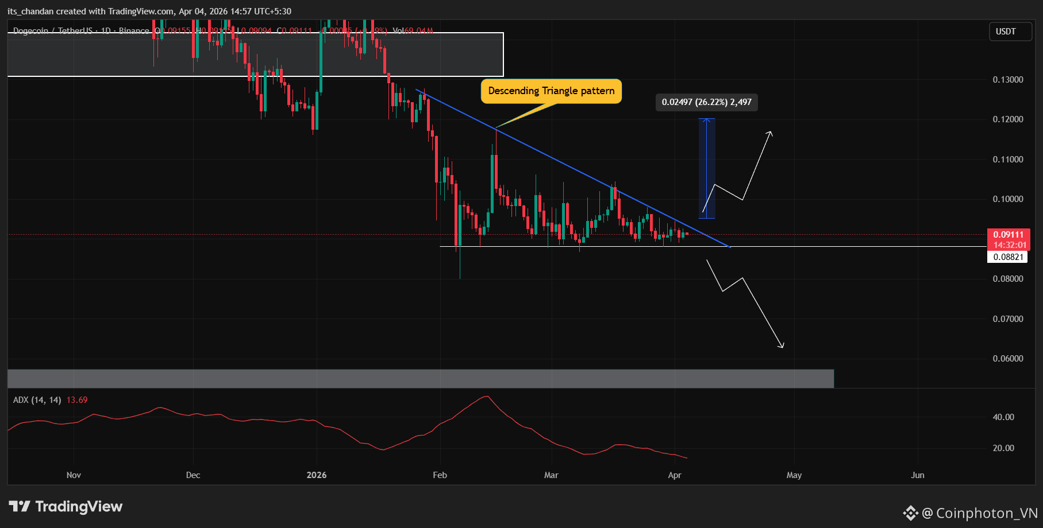Toggle the USDT currency button on the price scale
The width and height of the screenshot is (1043, 528).
[x=1010, y=32]
